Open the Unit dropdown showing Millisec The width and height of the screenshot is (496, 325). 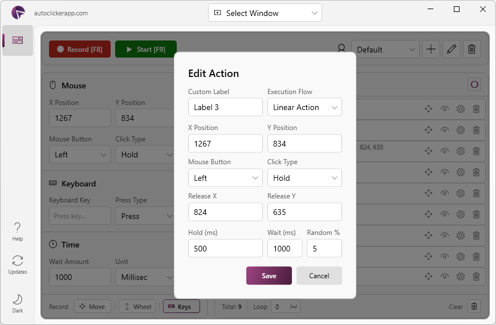tap(145, 277)
